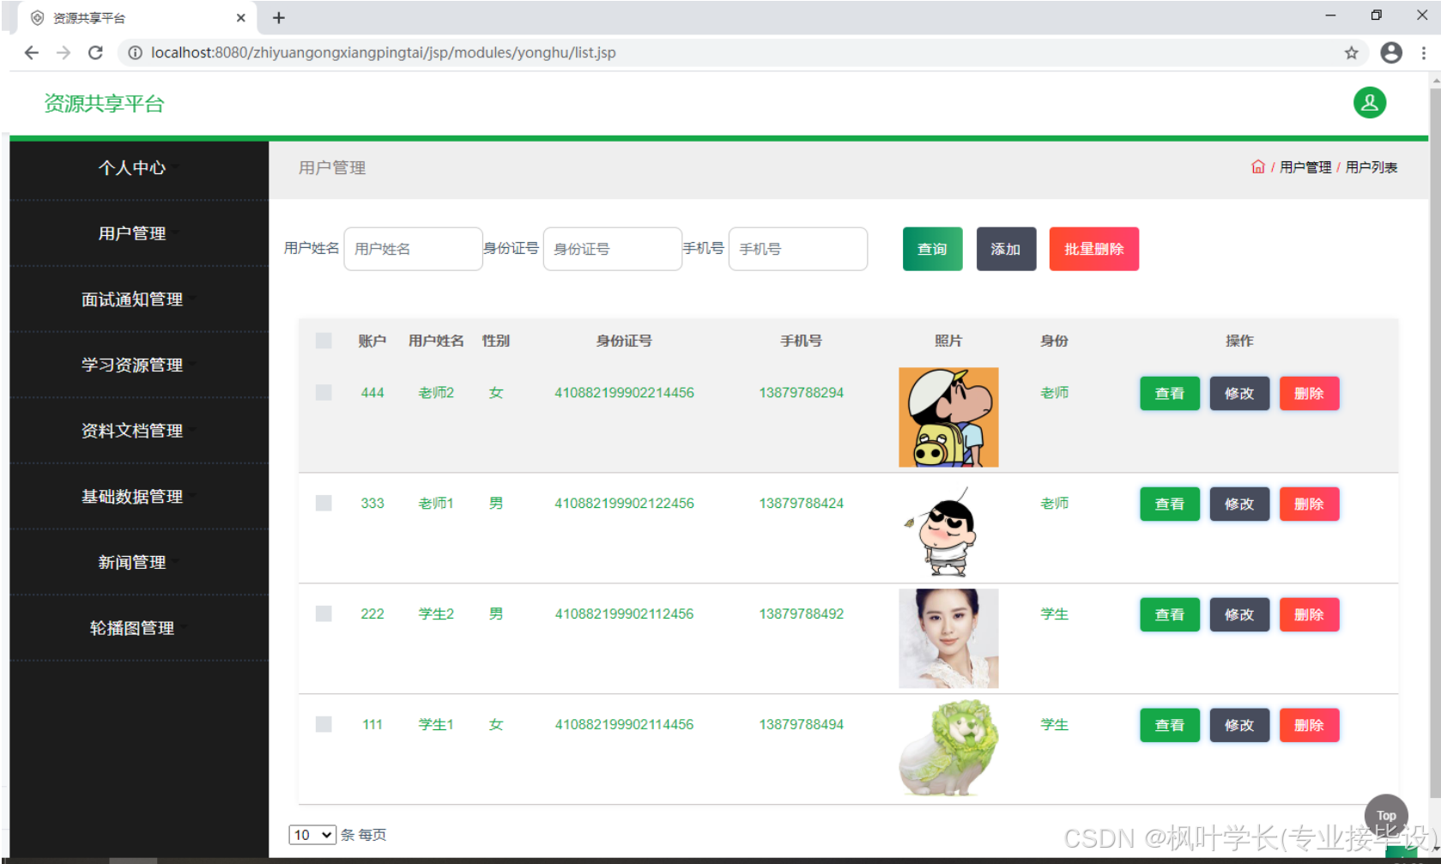
Task: Click the Top scroll-to-top round button
Action: coord(1386,815)
